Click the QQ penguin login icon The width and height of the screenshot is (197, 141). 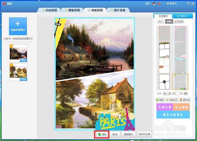(x=154, y=3)
